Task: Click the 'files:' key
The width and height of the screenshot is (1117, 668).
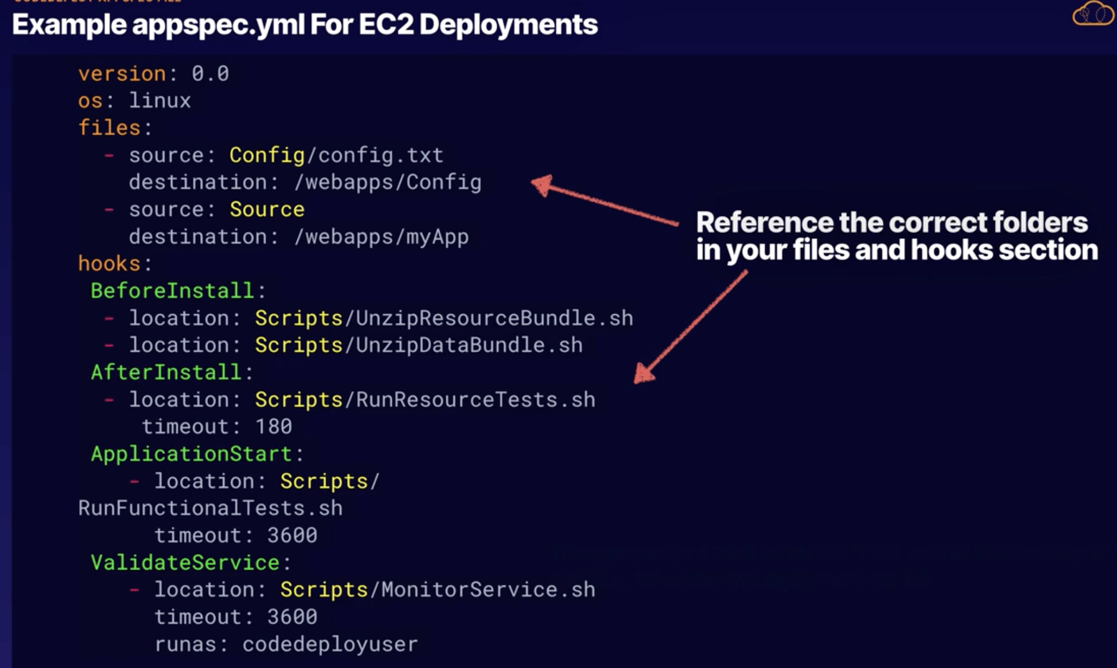Action: 115,128
